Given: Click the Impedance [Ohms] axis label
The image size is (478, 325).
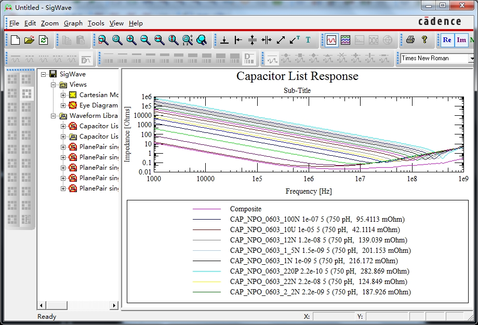Looking at the screenshot, I should [x=127, y=134].
